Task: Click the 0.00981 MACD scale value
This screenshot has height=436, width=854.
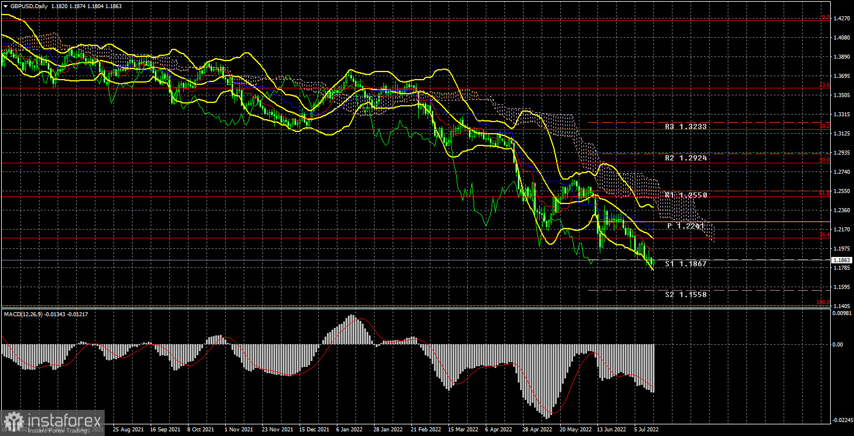Action: point(842,313)
